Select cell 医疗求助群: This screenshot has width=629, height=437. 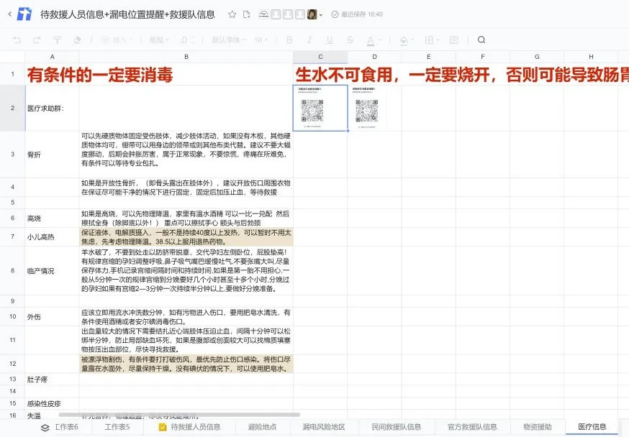click(x=52, y=108)
